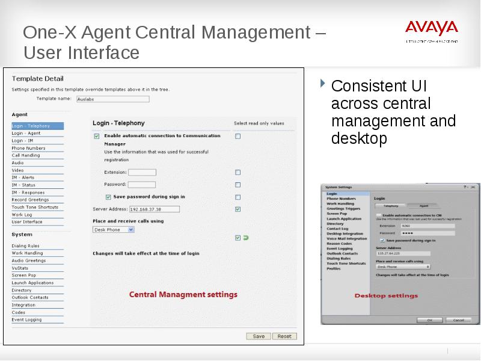
Task: Go to Event Logging in the System list
Action: click(x=26, y=319)
